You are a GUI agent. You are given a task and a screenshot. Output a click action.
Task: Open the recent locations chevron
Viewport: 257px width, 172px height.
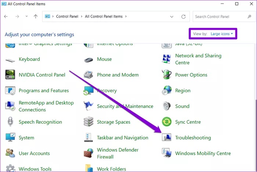(26, 16)
